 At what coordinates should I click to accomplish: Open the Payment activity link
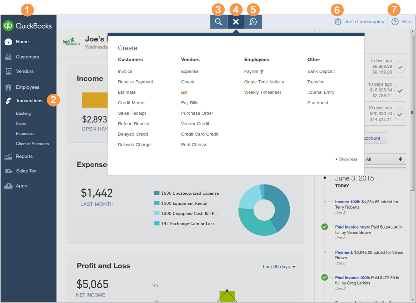click(344, 253)
